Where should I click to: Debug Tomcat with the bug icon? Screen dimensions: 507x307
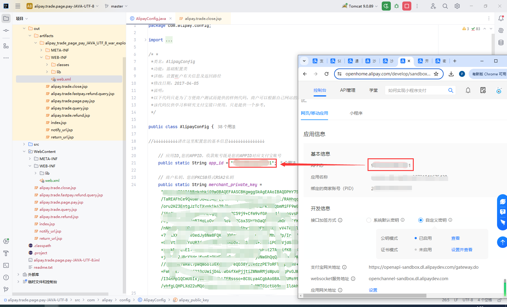397,6
